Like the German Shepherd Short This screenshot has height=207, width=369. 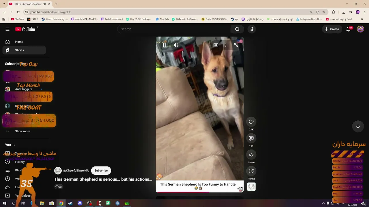pos(251,122)
